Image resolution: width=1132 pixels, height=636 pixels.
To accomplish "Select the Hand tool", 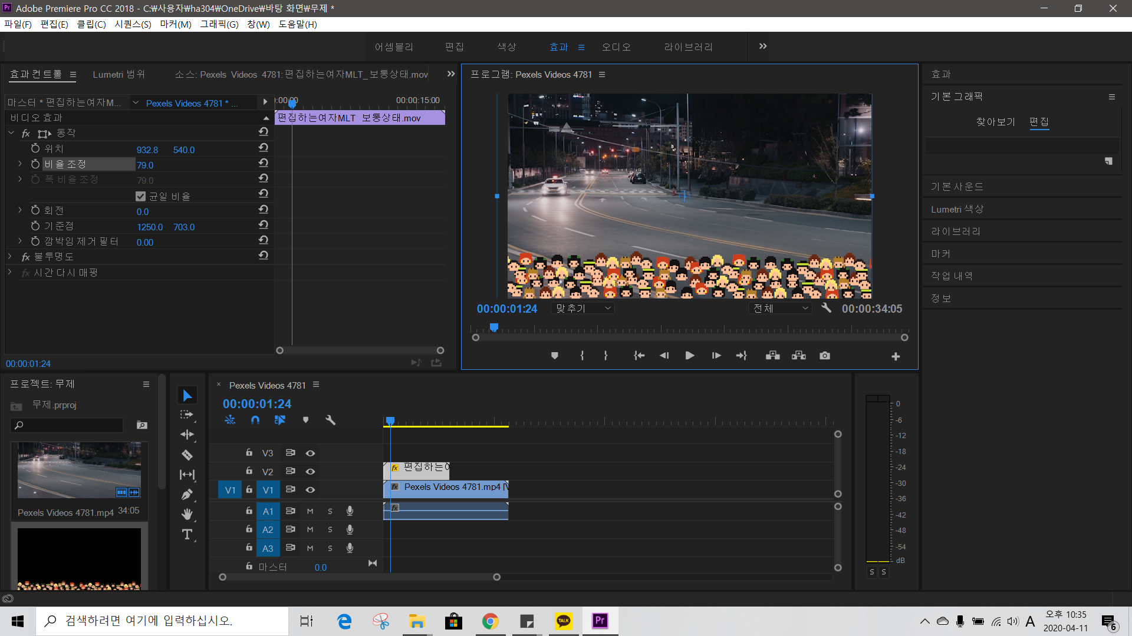I will 187,515.
